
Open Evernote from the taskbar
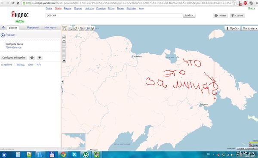97,155
